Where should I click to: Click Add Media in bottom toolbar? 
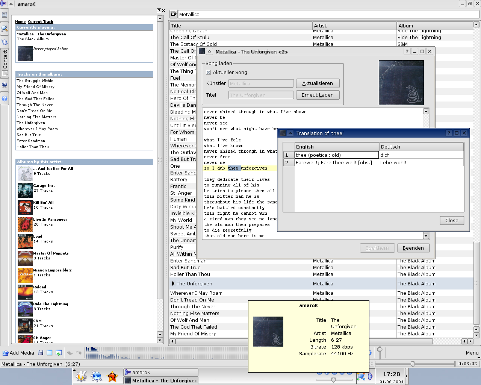pos(18,353)
